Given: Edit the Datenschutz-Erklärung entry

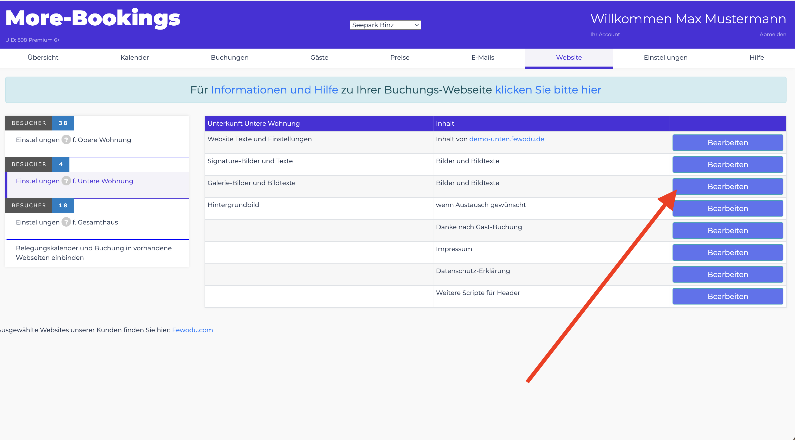Looking at the screenshot, I should pos(728,274).
